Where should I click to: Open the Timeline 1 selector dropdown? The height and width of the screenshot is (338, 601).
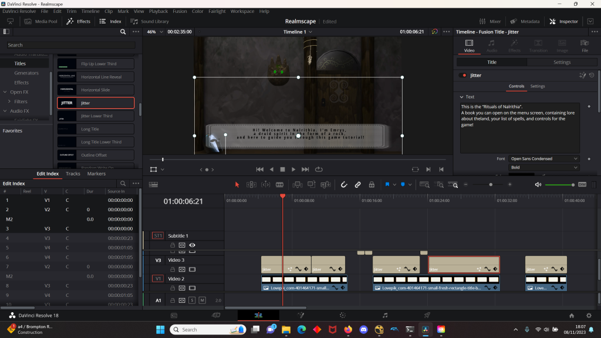pyautogui.click(x=298, y=32)
